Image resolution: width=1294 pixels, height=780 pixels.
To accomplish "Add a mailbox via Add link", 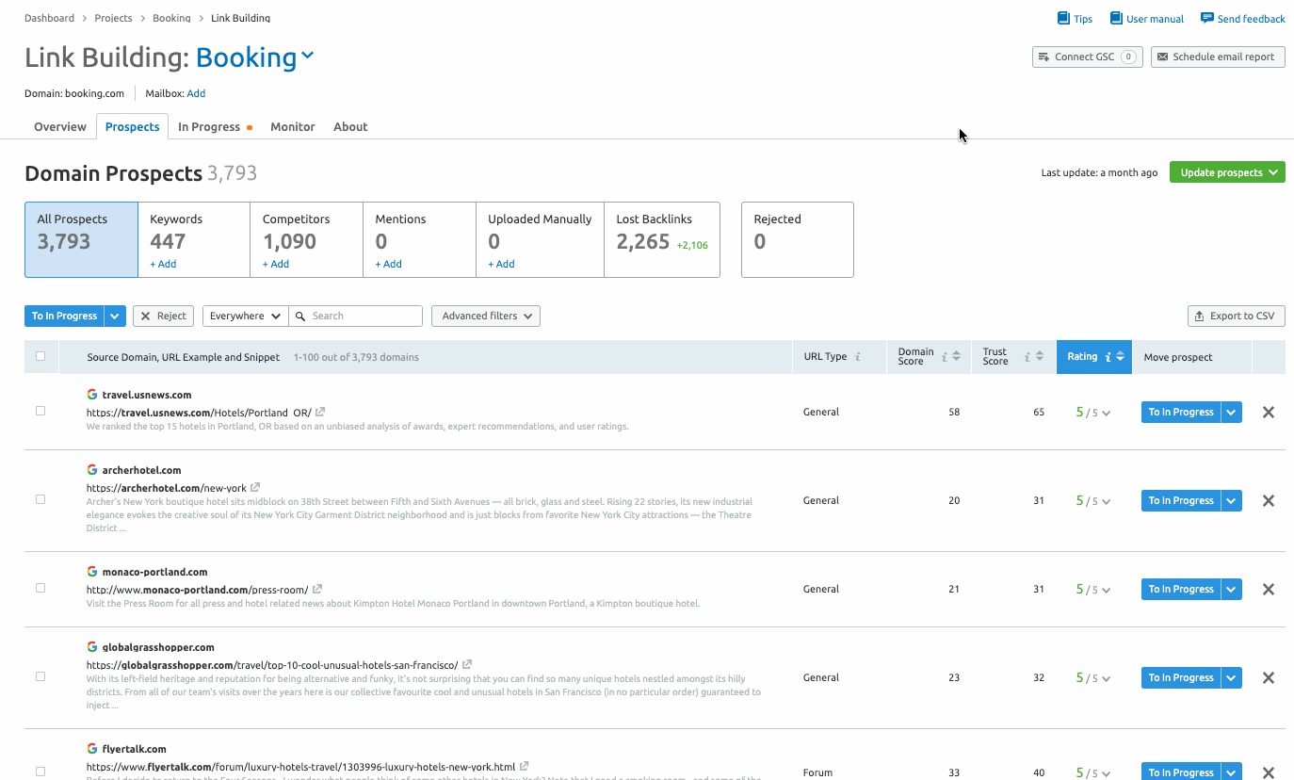I will (196, 93).
